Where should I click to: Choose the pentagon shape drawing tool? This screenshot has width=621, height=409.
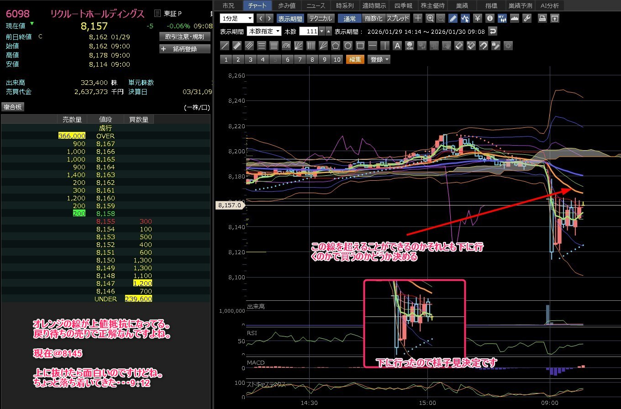click(x=336, y=46)
